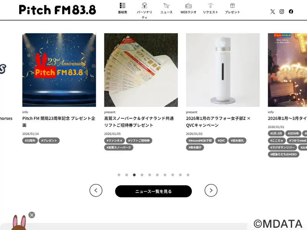The width and height of the screenshot is (307, 230).
Task: Click the ニュース paper plane icon
Action: click(167, 5)
